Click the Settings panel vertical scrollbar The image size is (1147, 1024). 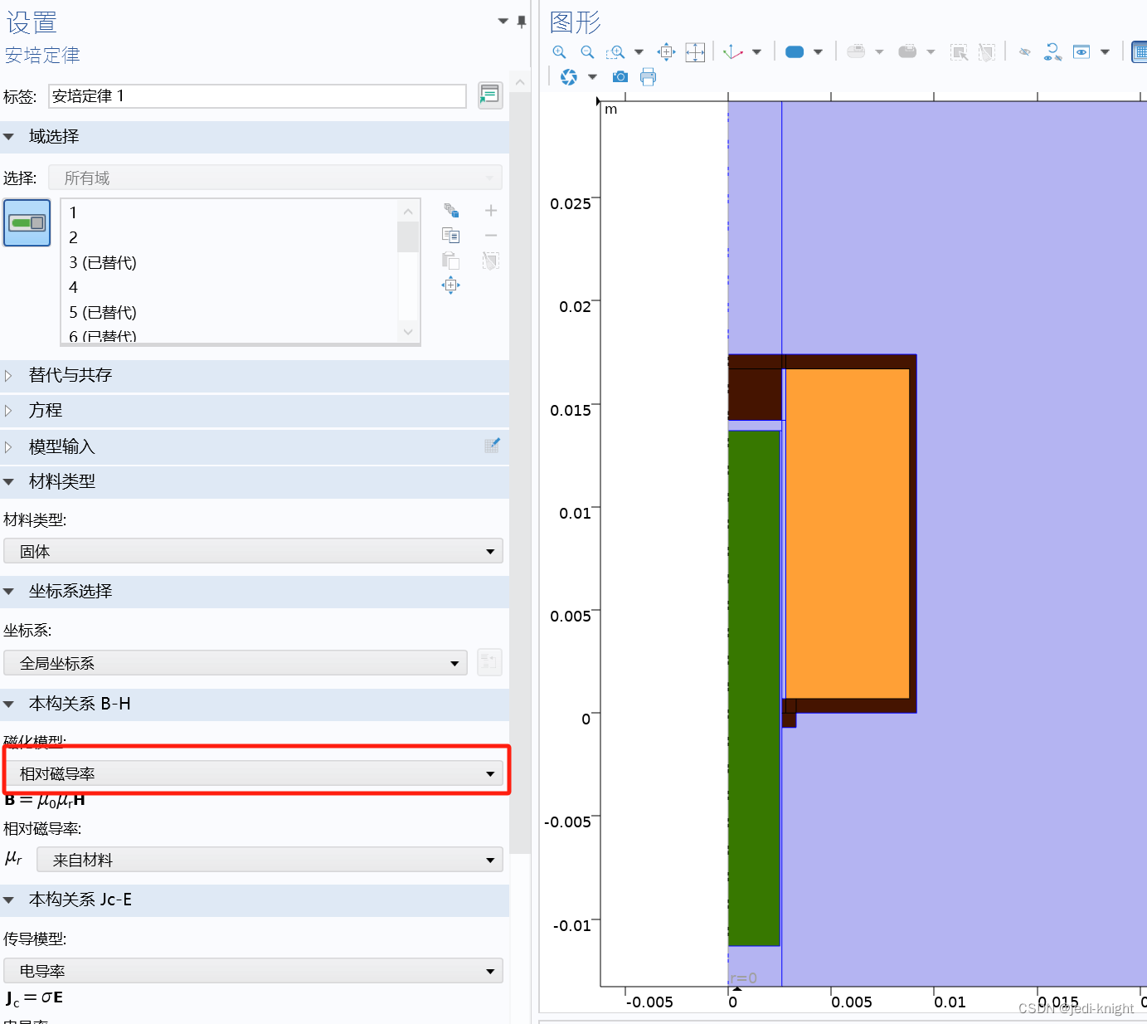(520, 473)
